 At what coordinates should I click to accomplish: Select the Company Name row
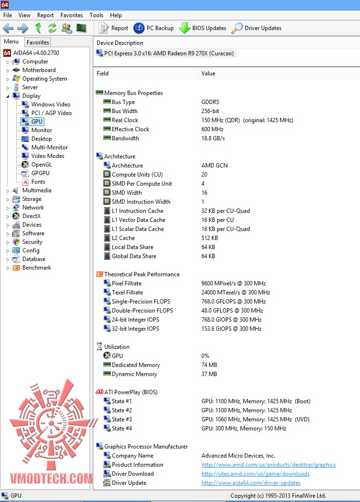point(227,456)
